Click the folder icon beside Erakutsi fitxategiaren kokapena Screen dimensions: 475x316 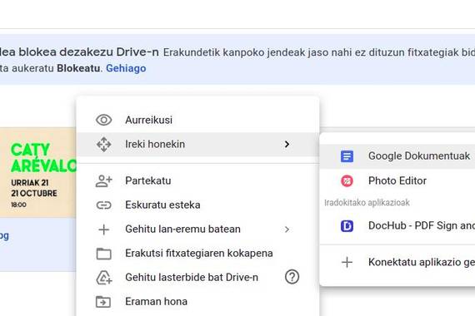pyautogui.click(x=103, y=254)
